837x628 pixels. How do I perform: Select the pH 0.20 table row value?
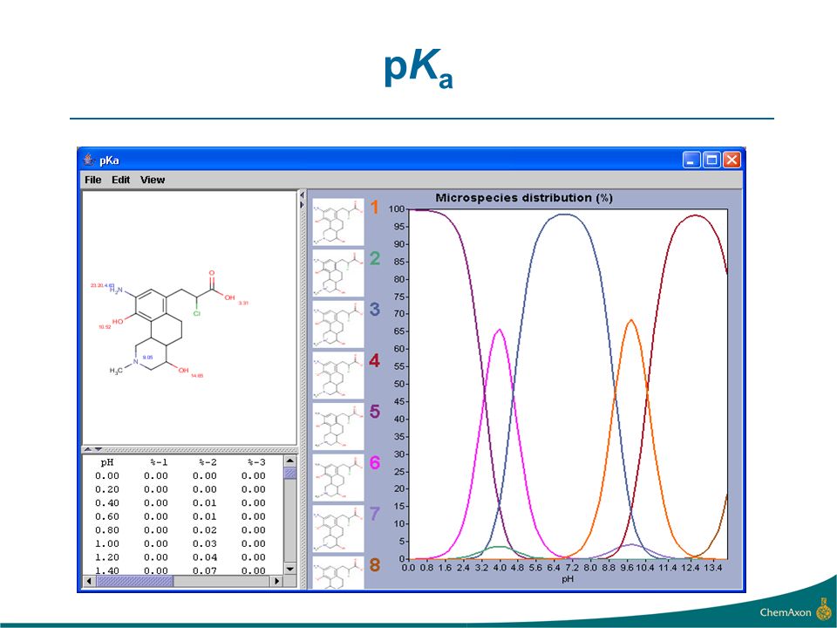[x=107, y=489]
